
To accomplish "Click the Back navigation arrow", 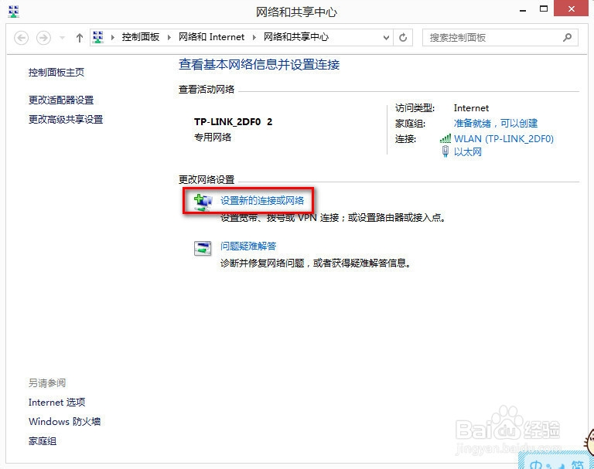I will [21, 38].
